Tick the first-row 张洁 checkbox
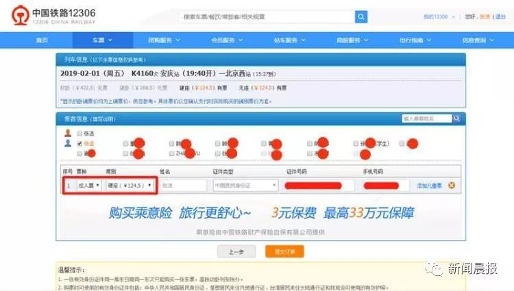514x291 pixels. pos(79,134)
